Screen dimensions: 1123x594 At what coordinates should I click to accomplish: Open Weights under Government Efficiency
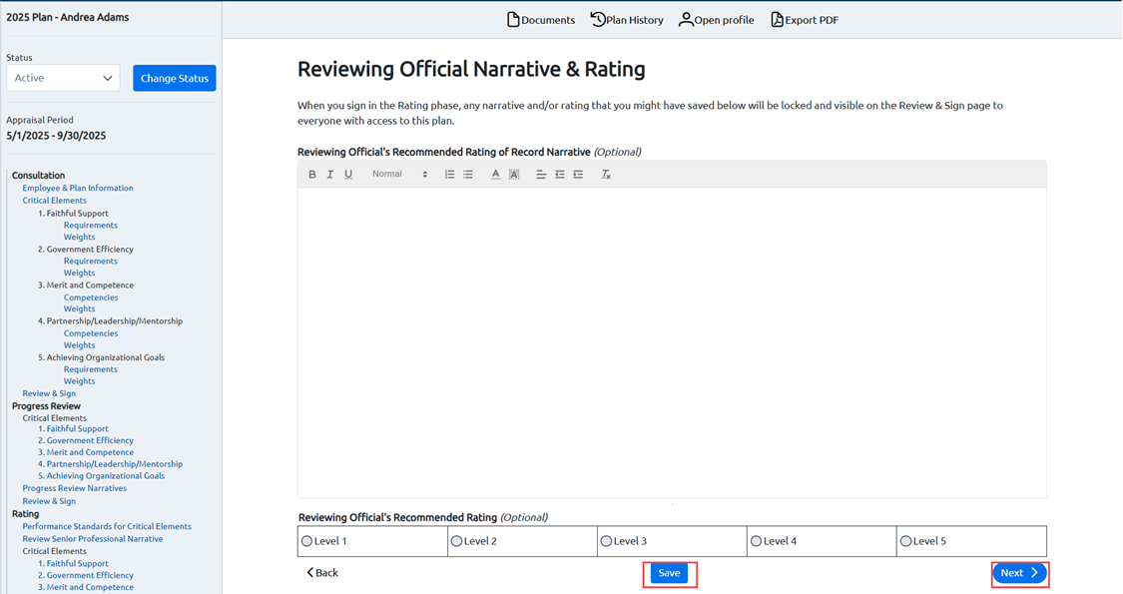[79, 273]
